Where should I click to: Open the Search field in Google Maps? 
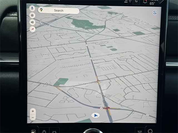click(x=59, y=11)
